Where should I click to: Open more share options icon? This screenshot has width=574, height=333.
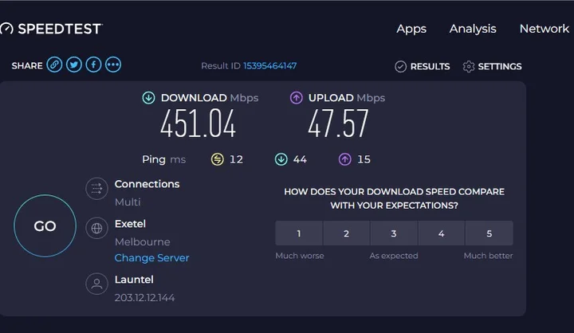pyautogui.click(x=112, y=65)
